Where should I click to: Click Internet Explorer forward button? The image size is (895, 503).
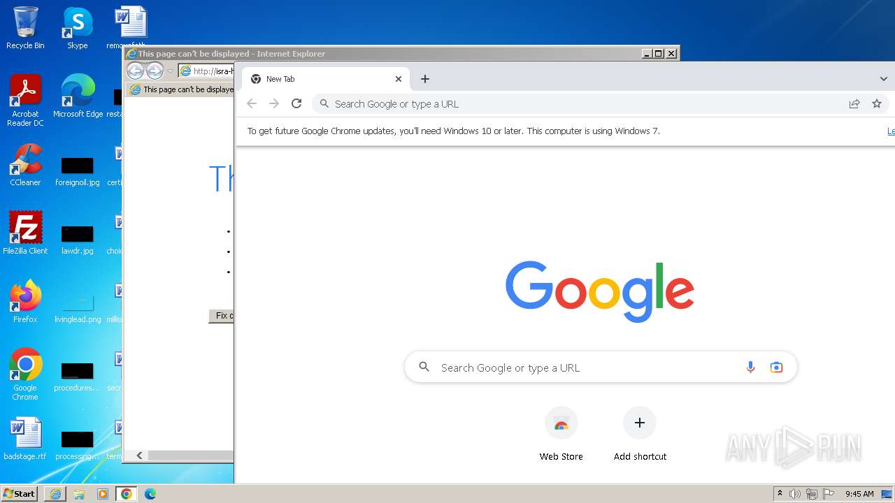tap(155, 71)
